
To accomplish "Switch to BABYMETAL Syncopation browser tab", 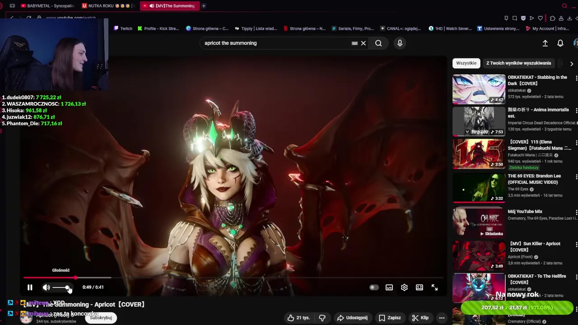I will [x=47, y=6].
